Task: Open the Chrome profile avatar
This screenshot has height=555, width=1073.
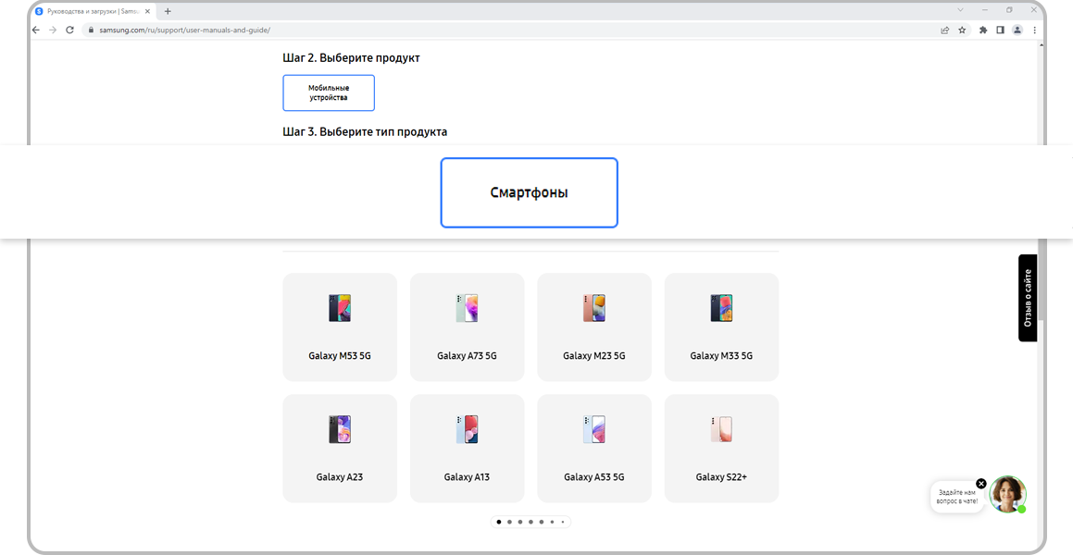Action: pos(1017,31)
